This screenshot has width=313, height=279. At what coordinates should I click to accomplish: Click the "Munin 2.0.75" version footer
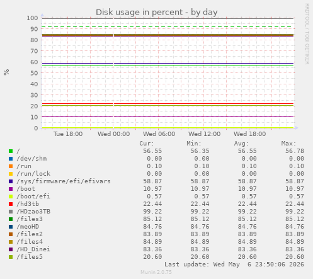point(156,272)
